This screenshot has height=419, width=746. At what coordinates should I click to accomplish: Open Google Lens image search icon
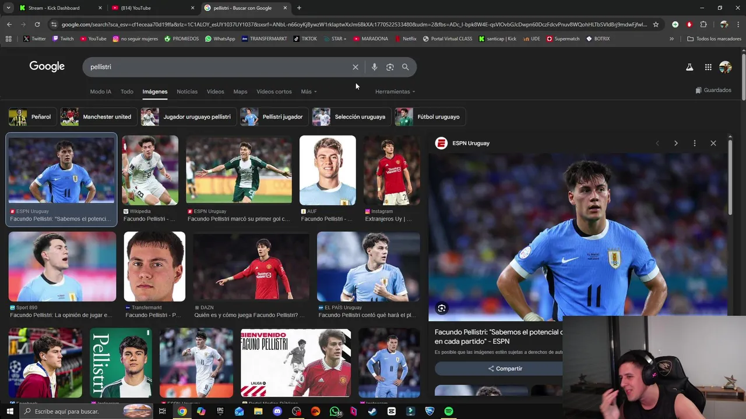point(390,67)
